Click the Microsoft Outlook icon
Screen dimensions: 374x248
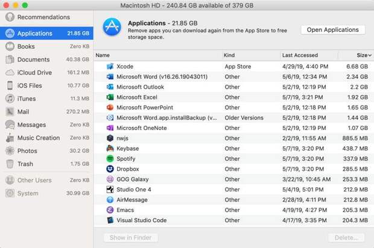[110, 87]
